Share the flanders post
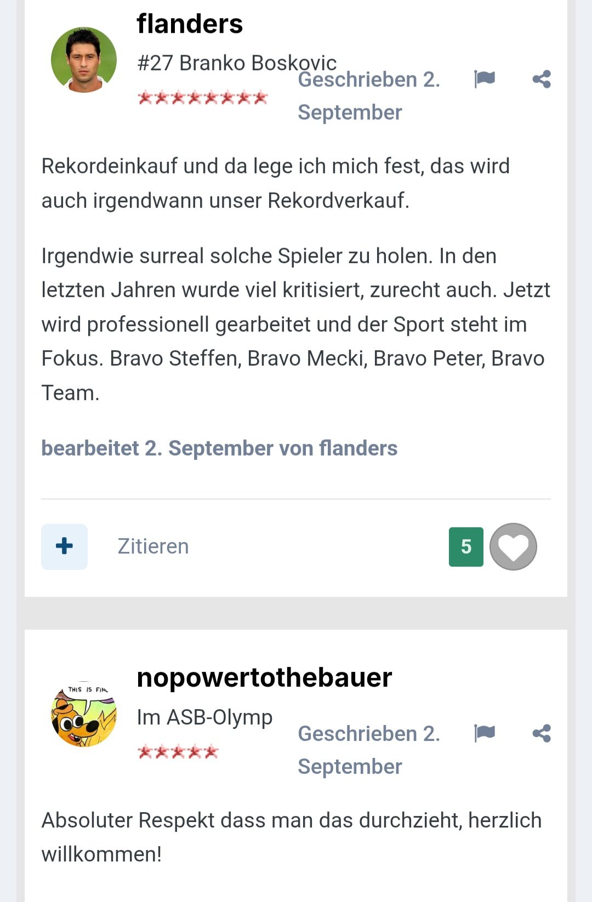Viewport: 592px width, 902px height. (x=542, y=79)
